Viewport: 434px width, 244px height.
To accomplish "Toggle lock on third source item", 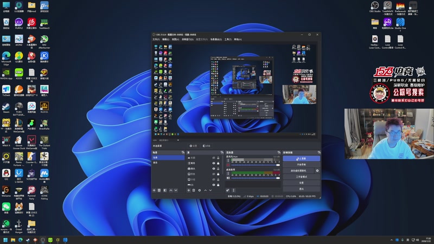I will (218, 169).
